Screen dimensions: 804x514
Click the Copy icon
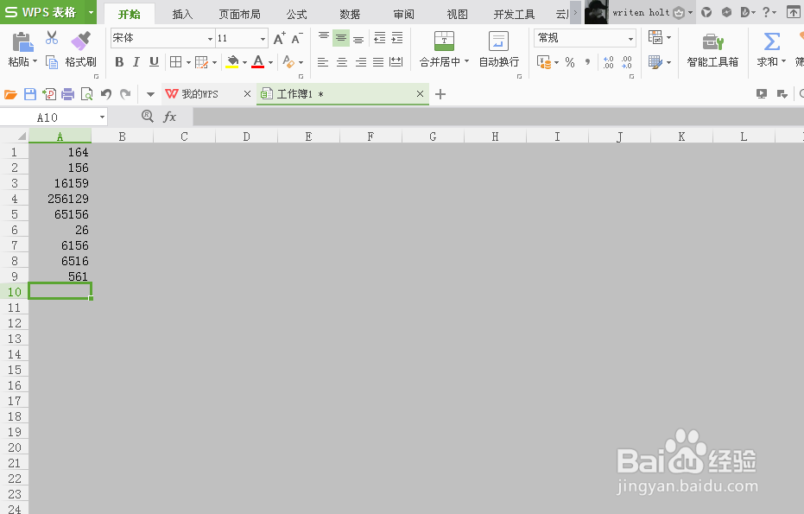point(52,62)
